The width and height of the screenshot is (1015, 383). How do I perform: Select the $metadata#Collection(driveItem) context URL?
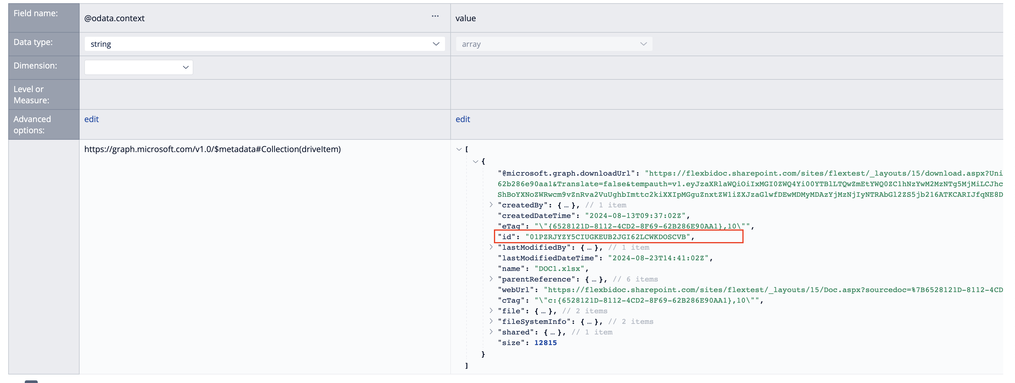(x=213, y=149)
